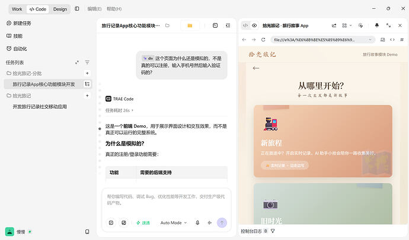Select task 开发旅行记录社交移动应用

pyautogui.click(x=40, y=106)
